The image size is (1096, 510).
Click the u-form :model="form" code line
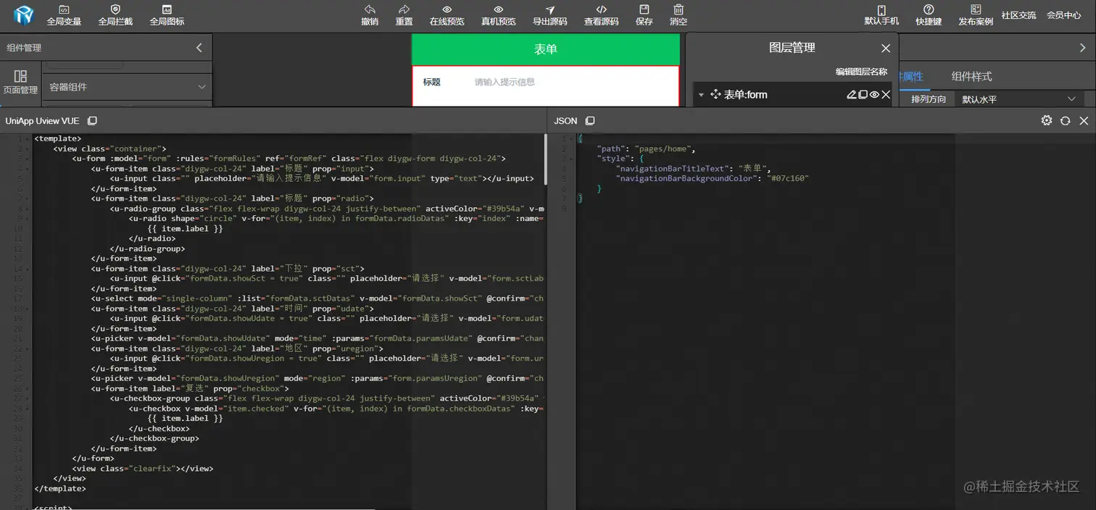[288, 159]
